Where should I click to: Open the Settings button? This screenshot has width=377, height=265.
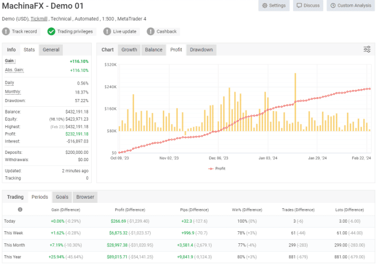[x=274, y=5]
